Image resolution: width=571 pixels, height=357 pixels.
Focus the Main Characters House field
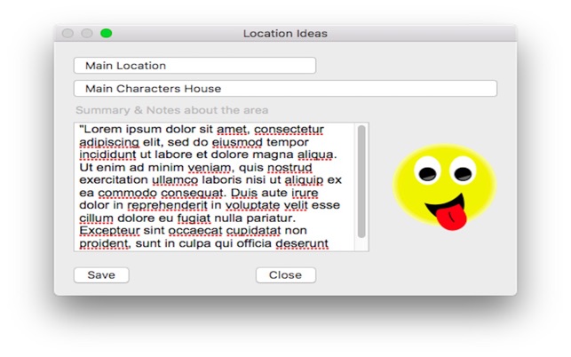[285, 89]
